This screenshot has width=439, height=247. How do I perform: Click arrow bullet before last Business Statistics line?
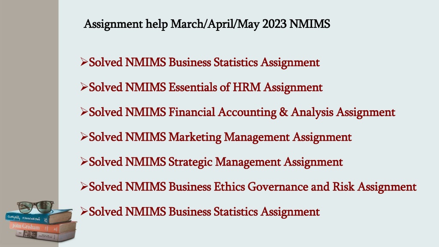[x=84, y=211]
